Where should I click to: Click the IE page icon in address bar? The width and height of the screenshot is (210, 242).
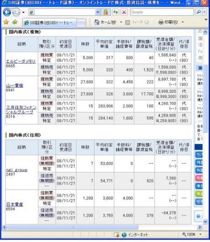click(x=32, y=12)
